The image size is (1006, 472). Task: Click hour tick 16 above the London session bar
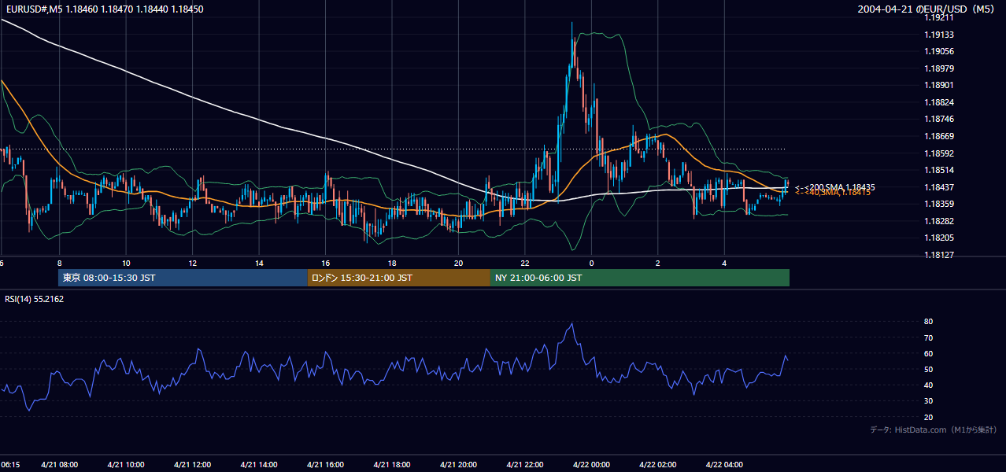point(325,263)
